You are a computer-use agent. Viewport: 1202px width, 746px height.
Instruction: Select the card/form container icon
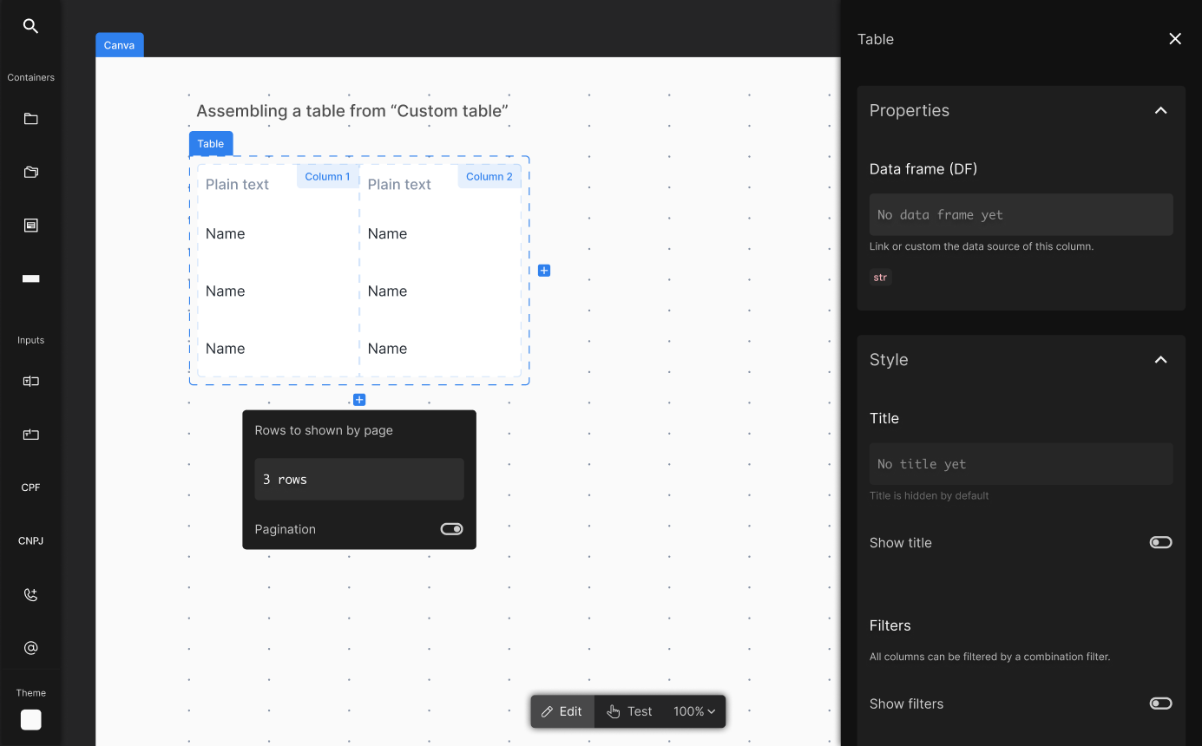30,226
